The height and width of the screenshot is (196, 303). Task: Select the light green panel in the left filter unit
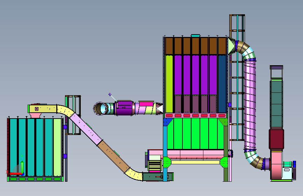coord(57,148)
